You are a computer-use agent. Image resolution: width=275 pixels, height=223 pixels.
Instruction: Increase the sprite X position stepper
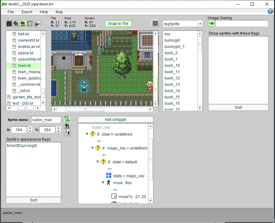point(30,128)
